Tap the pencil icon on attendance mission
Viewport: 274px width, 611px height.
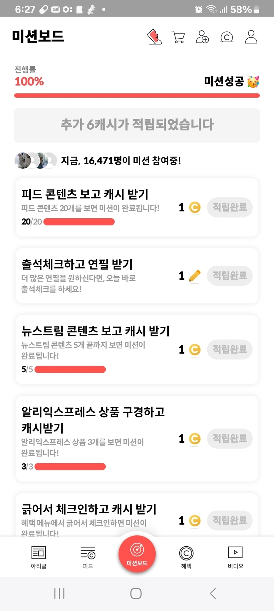click(195, 276)
